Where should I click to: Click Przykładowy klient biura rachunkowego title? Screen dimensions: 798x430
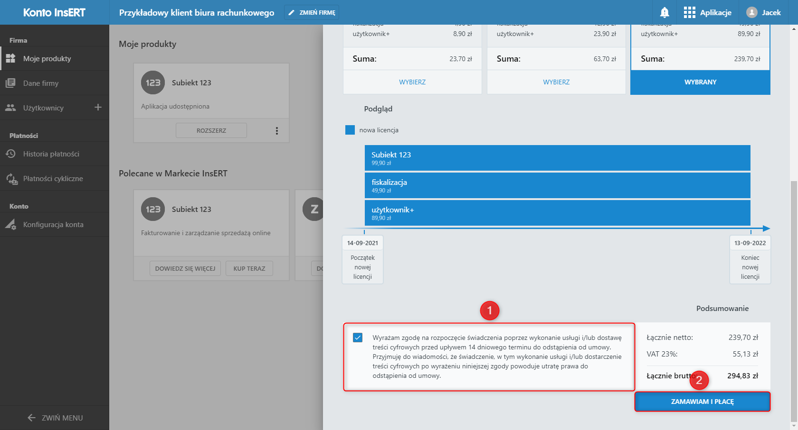click(x=197, y=13)
